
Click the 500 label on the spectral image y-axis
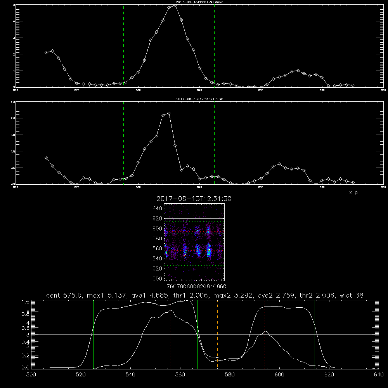tap(158, 278)
